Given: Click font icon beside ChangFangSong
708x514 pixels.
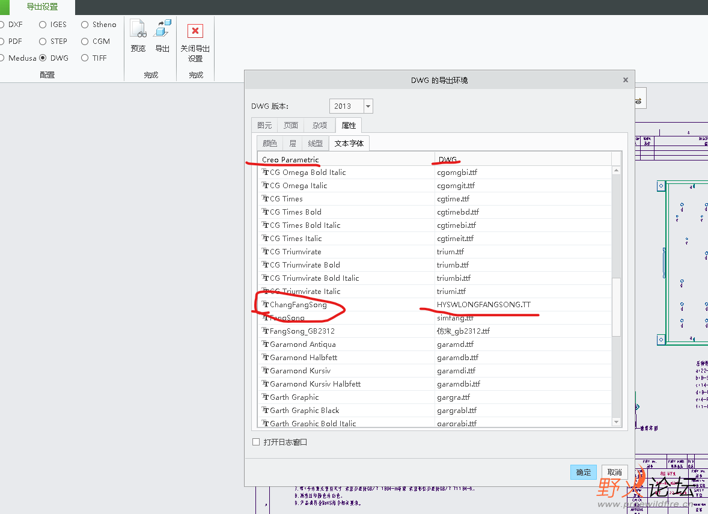Looking at the screenshot, I should tap(265, 304).
